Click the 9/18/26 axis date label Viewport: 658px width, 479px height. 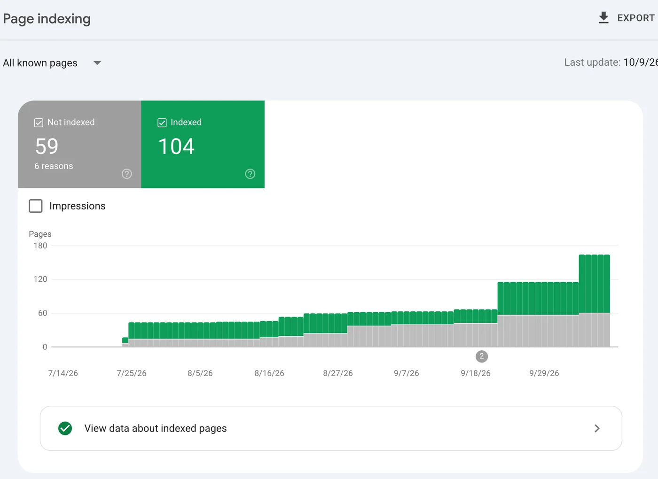click(476, 373)
